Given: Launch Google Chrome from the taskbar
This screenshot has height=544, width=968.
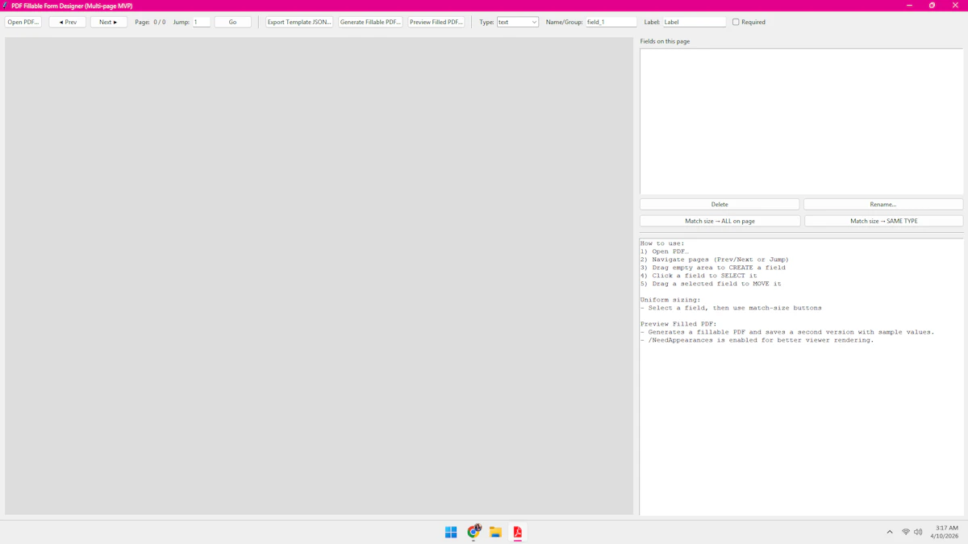Looking at the screenshot, I should click(473, 532).
